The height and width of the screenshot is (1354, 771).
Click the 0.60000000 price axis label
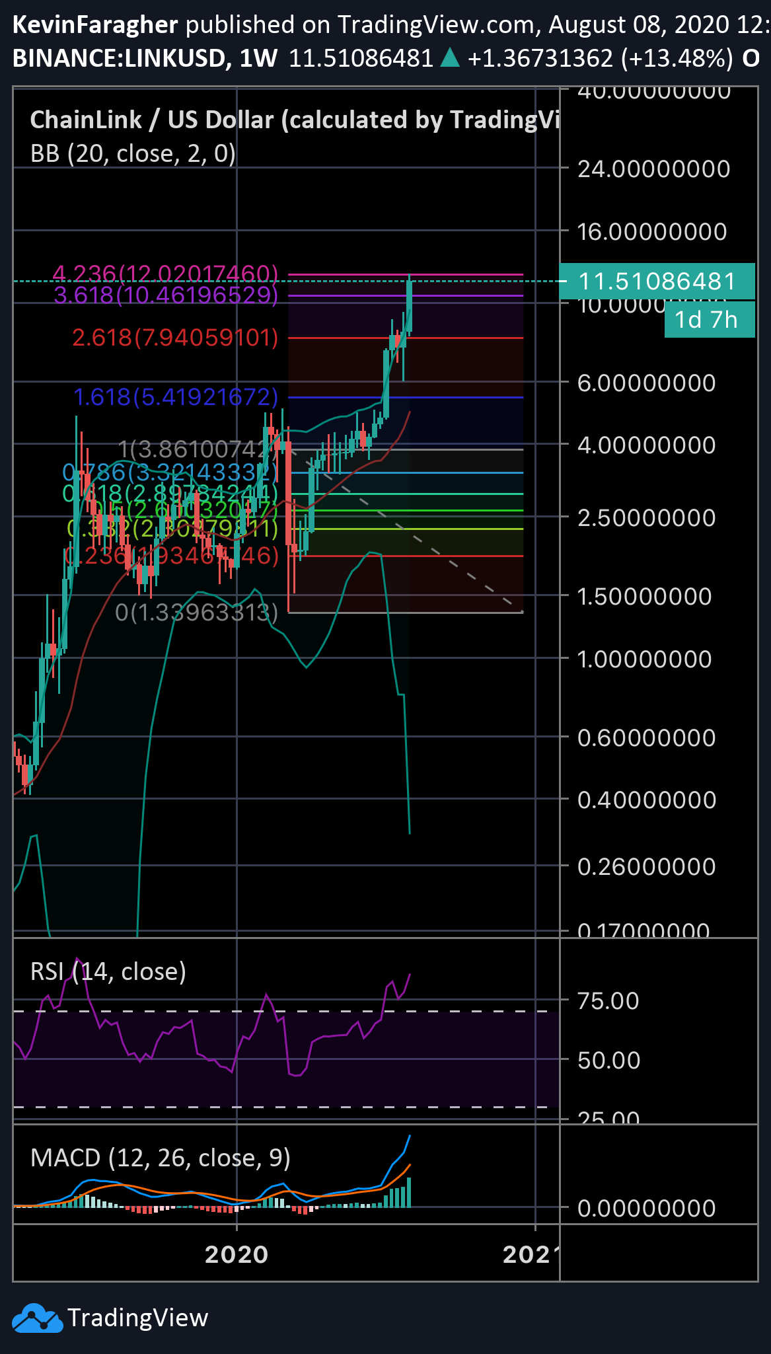pos(647,737)
